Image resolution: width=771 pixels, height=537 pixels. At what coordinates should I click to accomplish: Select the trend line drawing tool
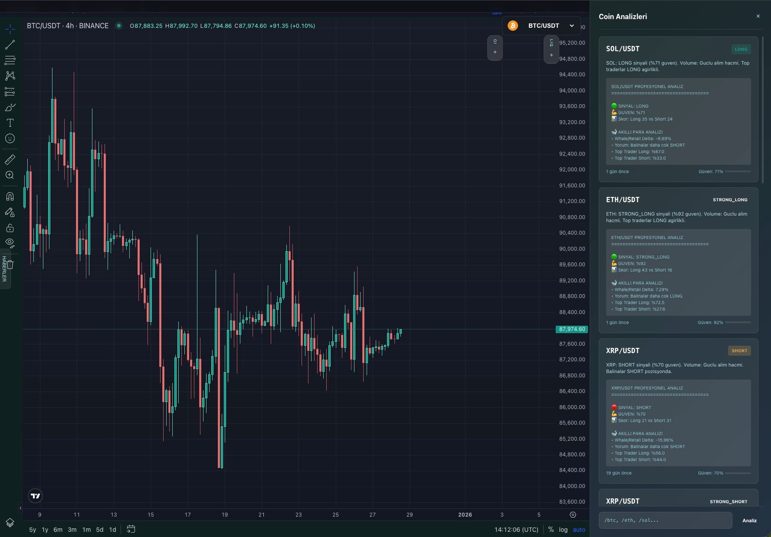click(10, 45)
